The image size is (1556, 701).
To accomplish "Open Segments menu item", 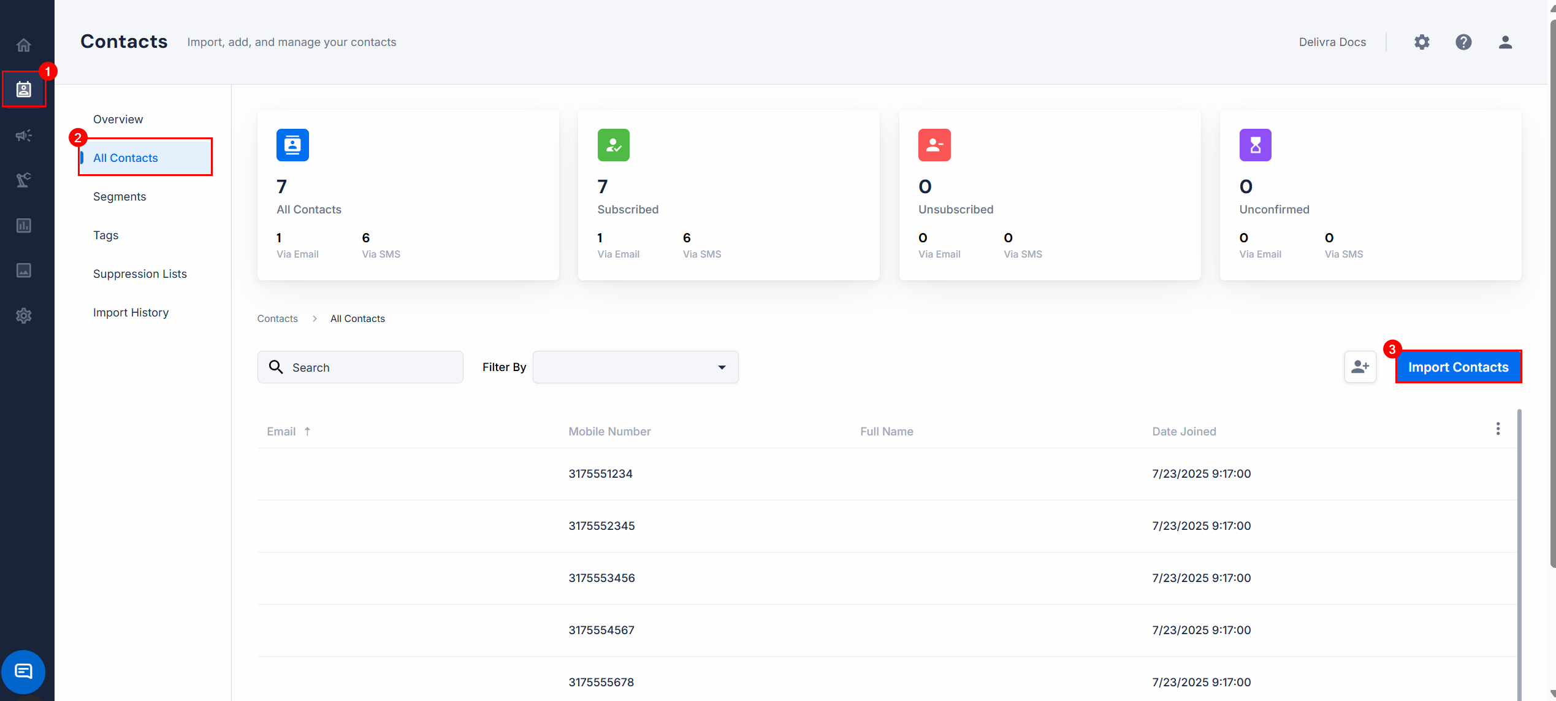I will (x=120, y=196).
